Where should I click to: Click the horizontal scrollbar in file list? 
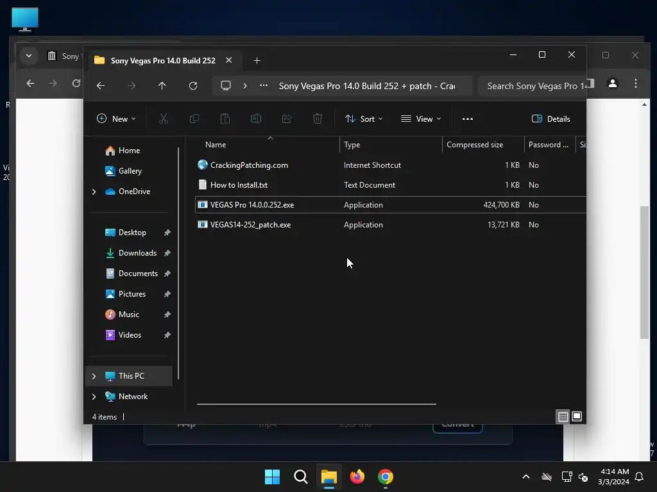coord(316,404)
